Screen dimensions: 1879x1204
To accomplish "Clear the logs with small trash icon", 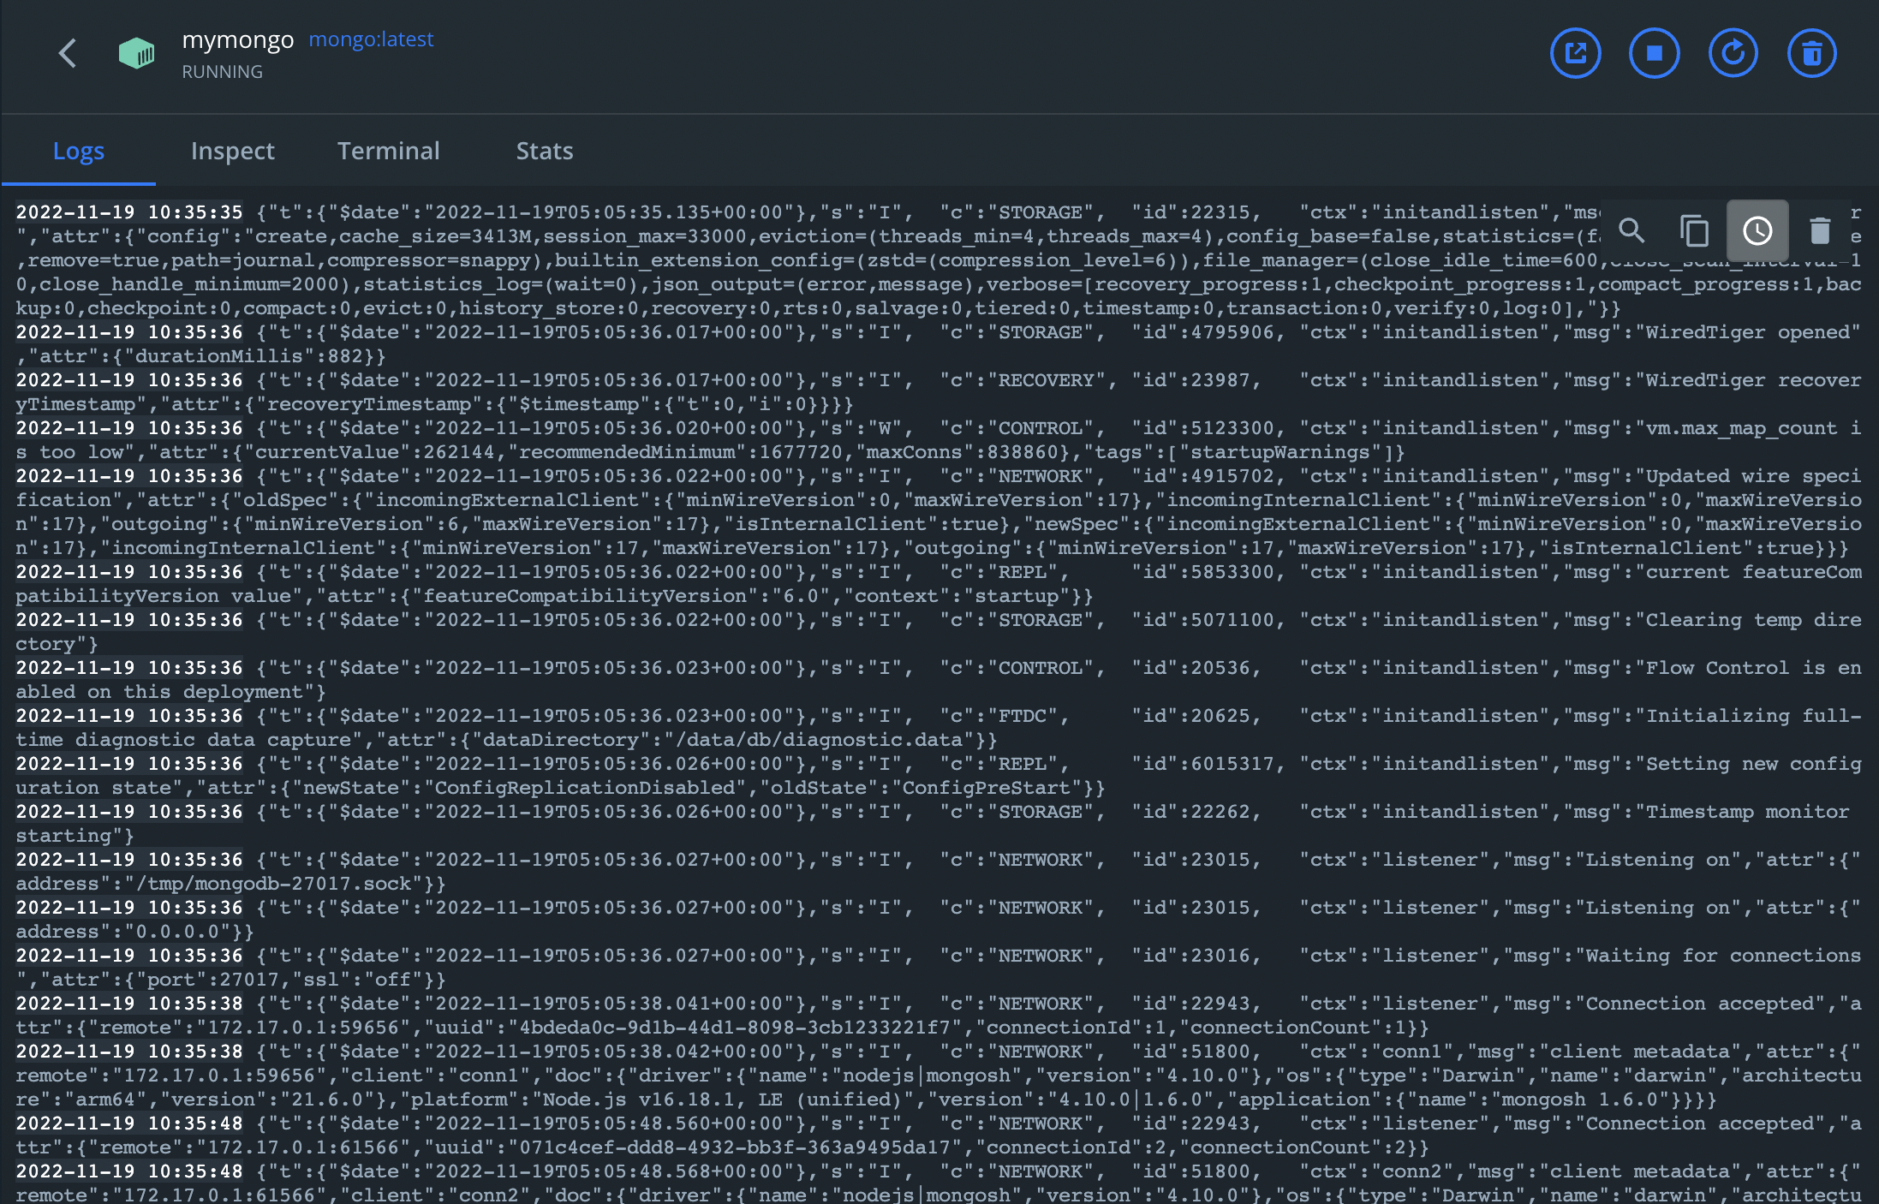I will pyautogui.click(x=1820, y=230).
